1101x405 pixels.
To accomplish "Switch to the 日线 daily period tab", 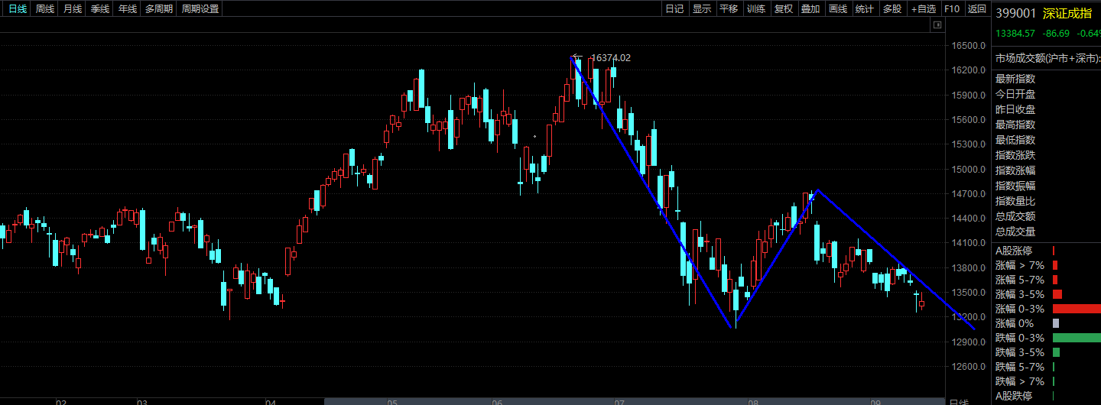I will [17, 9].
